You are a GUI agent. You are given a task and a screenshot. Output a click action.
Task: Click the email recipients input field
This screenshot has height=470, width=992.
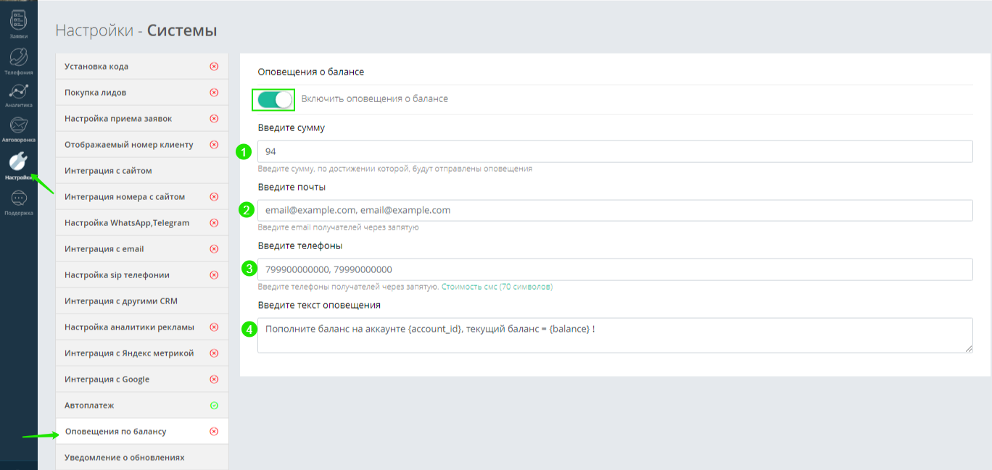tap(615, 211)
